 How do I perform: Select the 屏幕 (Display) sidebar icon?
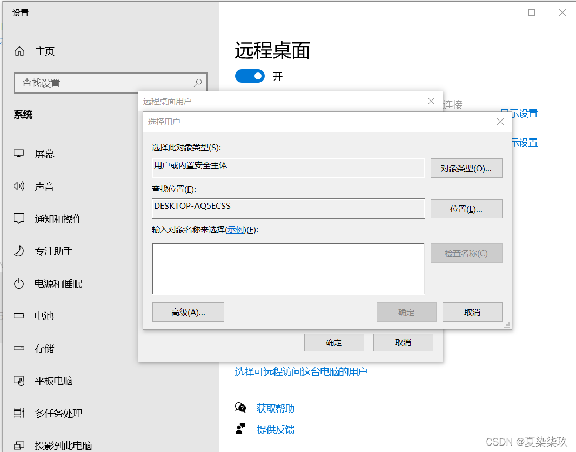[x=19, y=154]
